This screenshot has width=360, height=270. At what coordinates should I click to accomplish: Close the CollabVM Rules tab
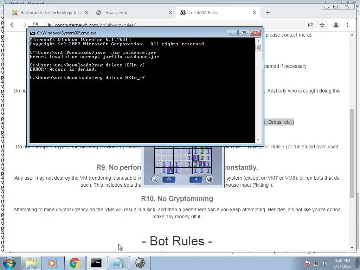pyautogui.click(x=255, y=13)
